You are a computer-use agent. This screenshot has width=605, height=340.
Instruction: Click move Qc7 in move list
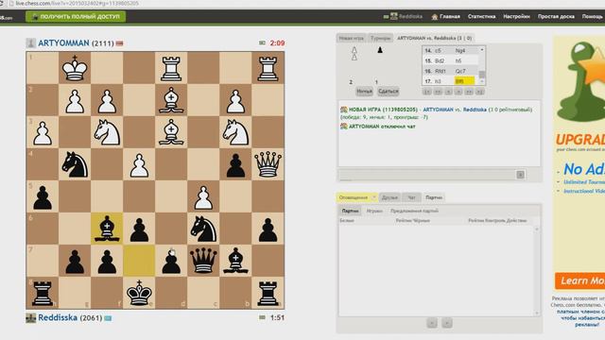coord(460,72)
